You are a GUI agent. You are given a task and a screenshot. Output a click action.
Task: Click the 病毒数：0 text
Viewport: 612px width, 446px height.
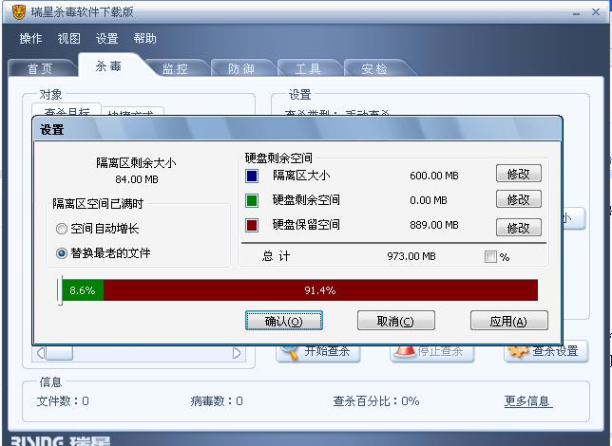(217, 400)
